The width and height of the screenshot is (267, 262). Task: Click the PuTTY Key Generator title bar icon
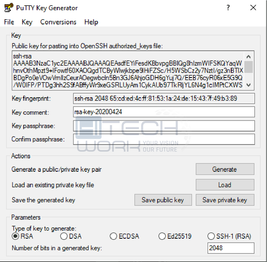(9, 8)
